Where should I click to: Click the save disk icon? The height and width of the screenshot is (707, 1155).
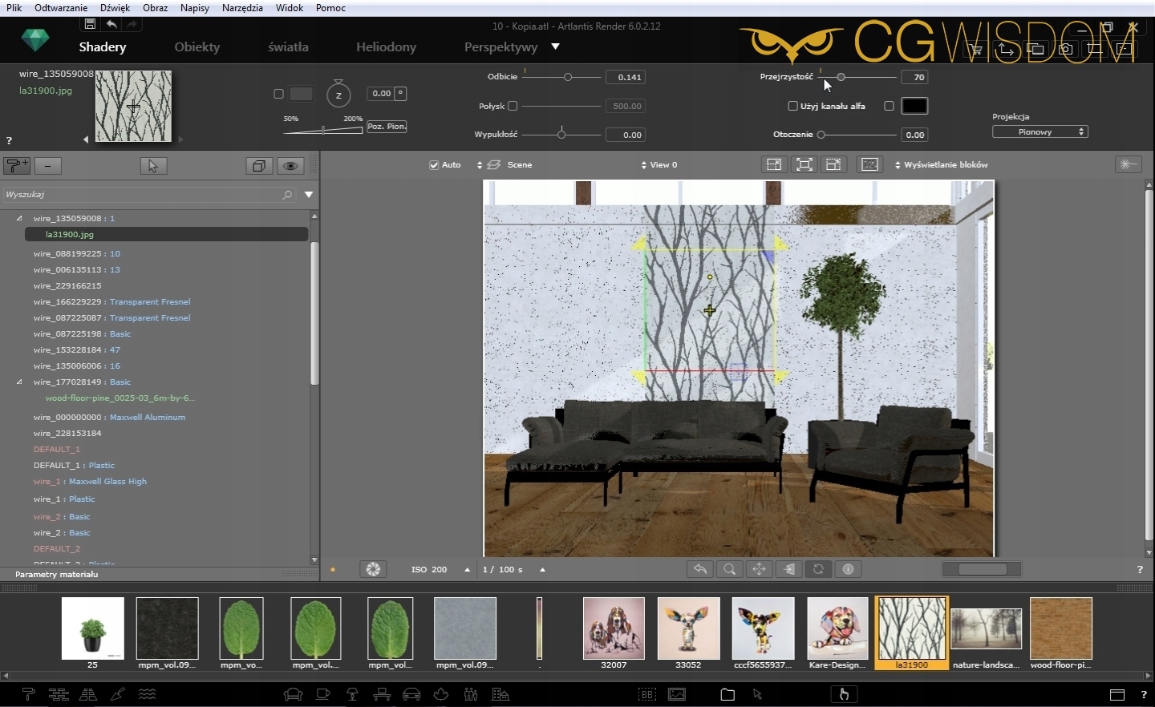(x=90, y=25)
